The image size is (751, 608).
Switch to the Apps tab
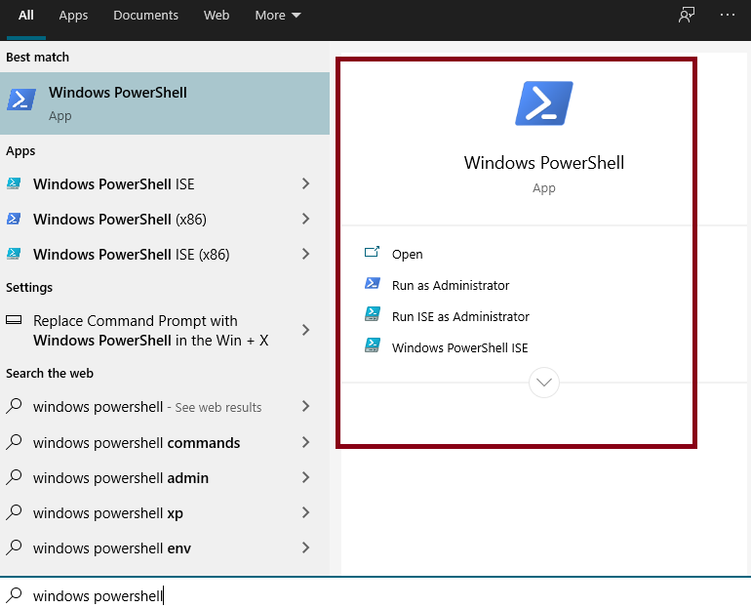coord(73,16)
